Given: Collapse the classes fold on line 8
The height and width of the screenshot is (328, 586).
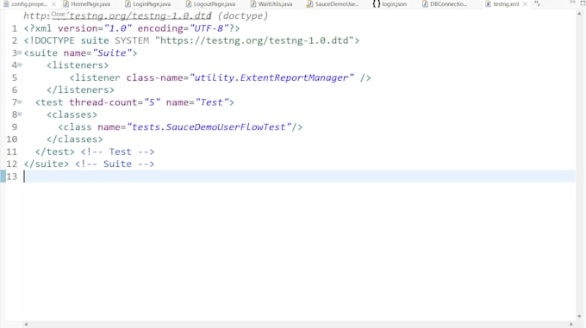Looking at the screenshot, I should pyautogui.click(x=20, y=114).
